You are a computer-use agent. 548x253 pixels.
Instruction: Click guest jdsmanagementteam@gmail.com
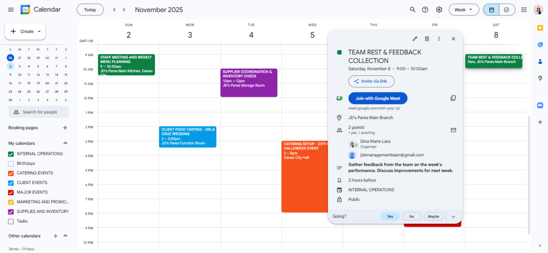click(392, 155)
